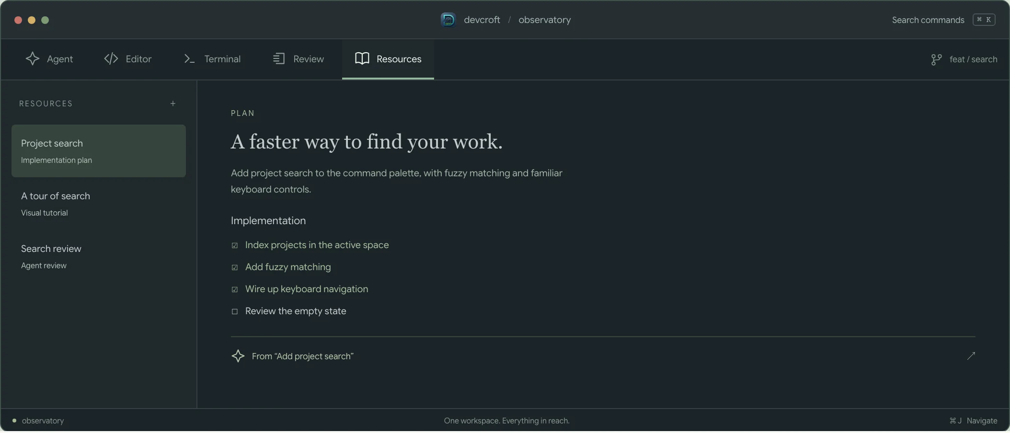The width and height of the screenshot is (1010, 433).
Task: Click the green status dot beside observatory
Action: point(14,421)
